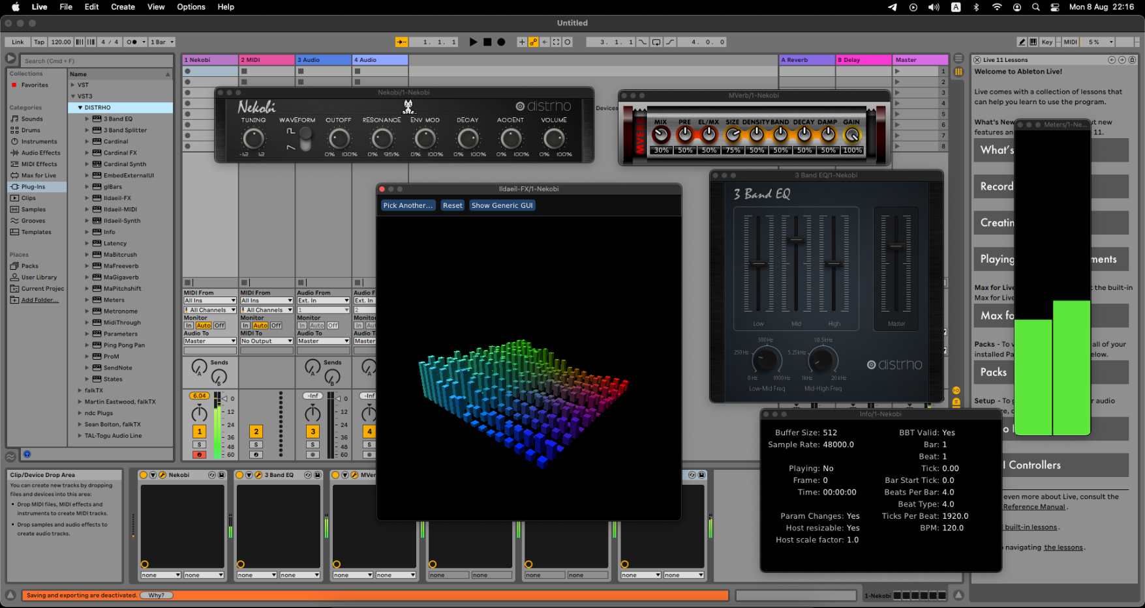This screenshot has height=608, width=1145.
Task: Open track 3 Audio From Ext. In dropdown
Action: pos(324,300)
